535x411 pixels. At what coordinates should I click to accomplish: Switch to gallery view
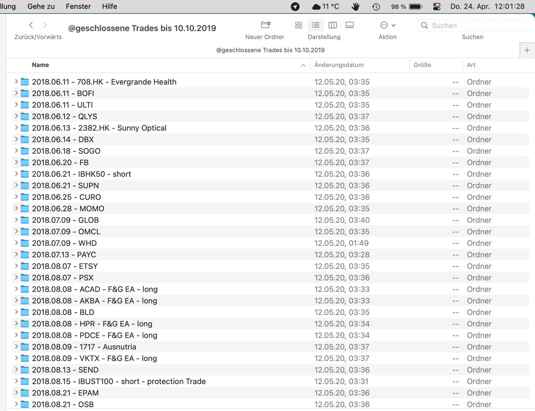coord(350,25)
